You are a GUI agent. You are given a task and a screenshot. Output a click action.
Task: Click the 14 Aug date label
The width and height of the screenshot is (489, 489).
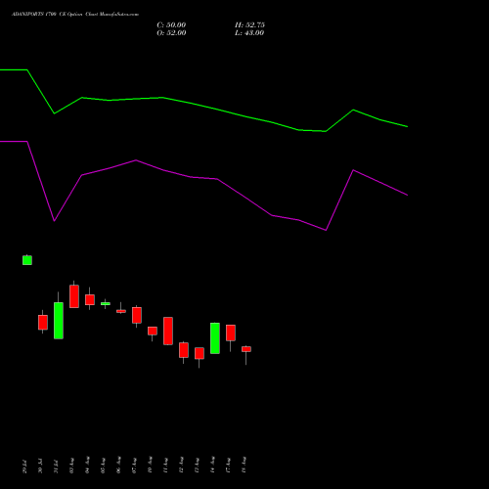click(x=212, y=466)
